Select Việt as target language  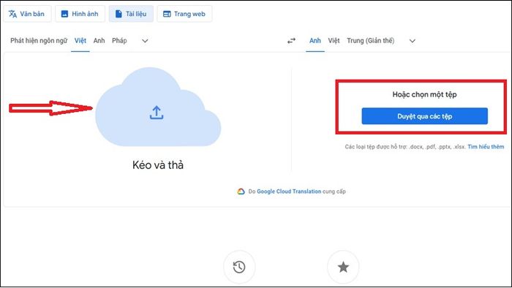(334, 41)
